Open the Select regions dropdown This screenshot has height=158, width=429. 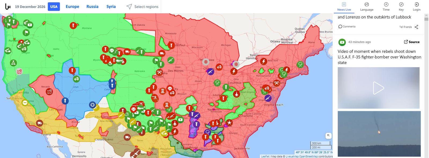coord(142,6)
